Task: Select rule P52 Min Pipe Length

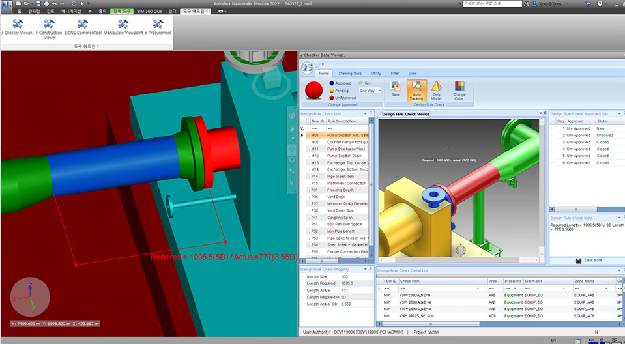Action: click(337, 231)
